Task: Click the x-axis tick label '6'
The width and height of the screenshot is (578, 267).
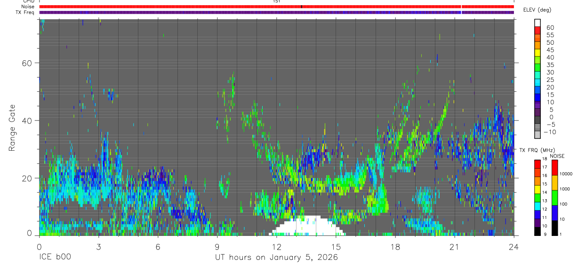Action: point(158,246)
